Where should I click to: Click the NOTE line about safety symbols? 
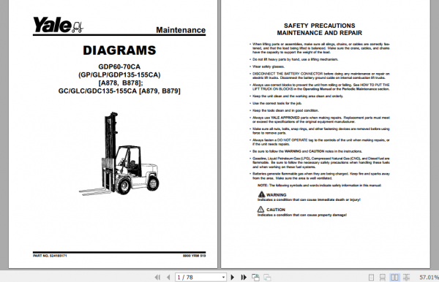point(319,186)
